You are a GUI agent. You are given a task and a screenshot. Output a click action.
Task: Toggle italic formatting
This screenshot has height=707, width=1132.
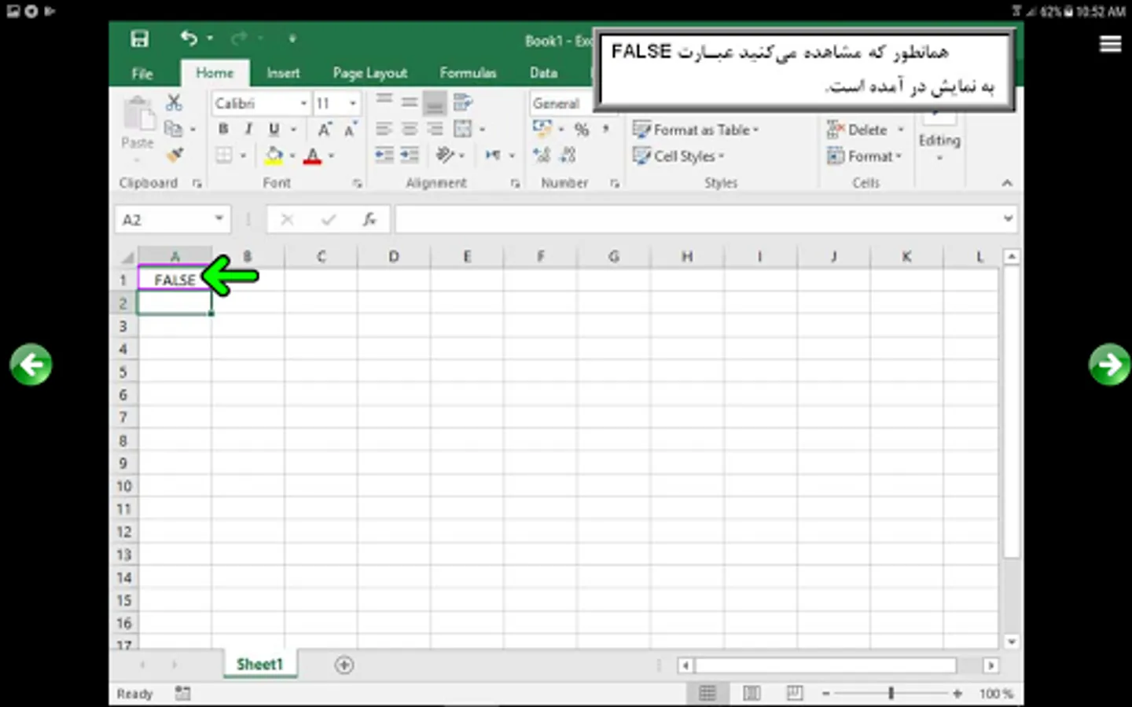[x=248, y=129]
